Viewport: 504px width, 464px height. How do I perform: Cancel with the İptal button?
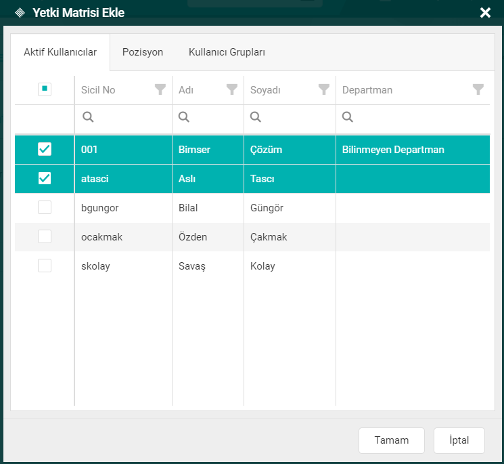point(459,440)
